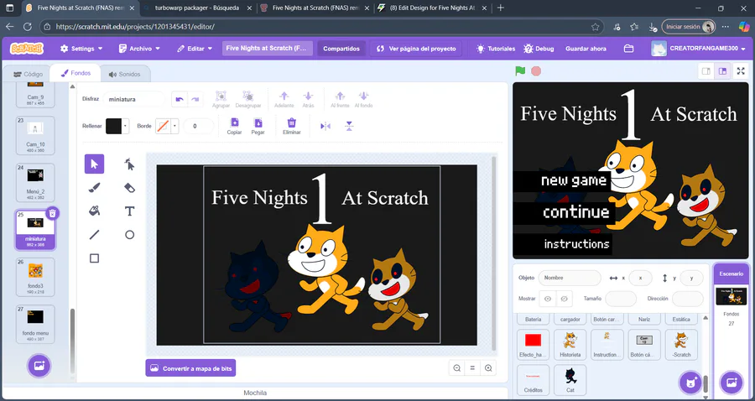Click the Disfraz name field miniatura
This screenshot has width=755, height=401.
[x=134, y=99]
